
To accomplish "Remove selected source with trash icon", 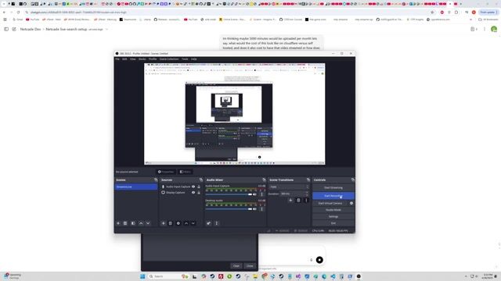I will [x=171, y=223].
